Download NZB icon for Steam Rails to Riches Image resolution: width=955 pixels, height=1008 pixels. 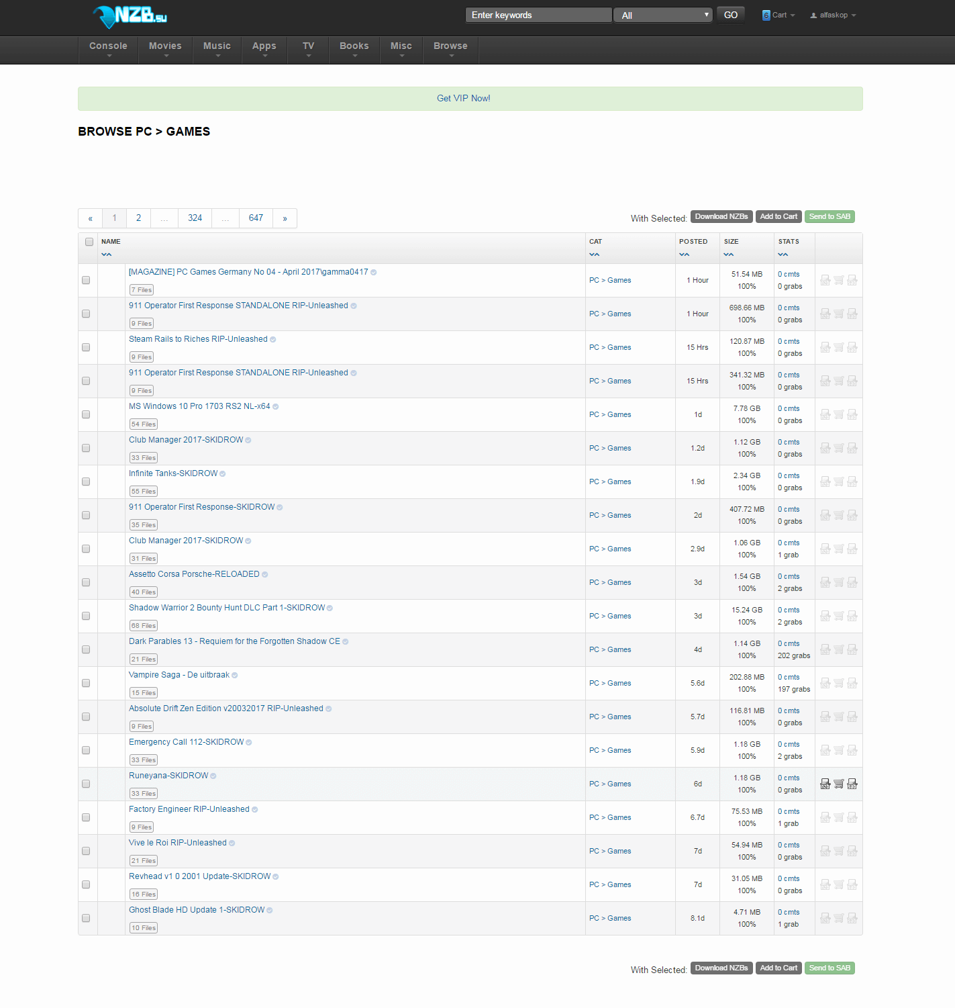[x=825, y=347]
